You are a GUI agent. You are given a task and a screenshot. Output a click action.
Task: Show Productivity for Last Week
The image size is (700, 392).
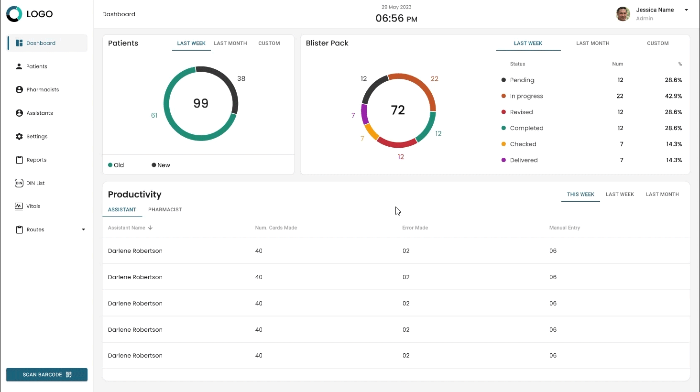pyautogui.click(x=620, y=195)
